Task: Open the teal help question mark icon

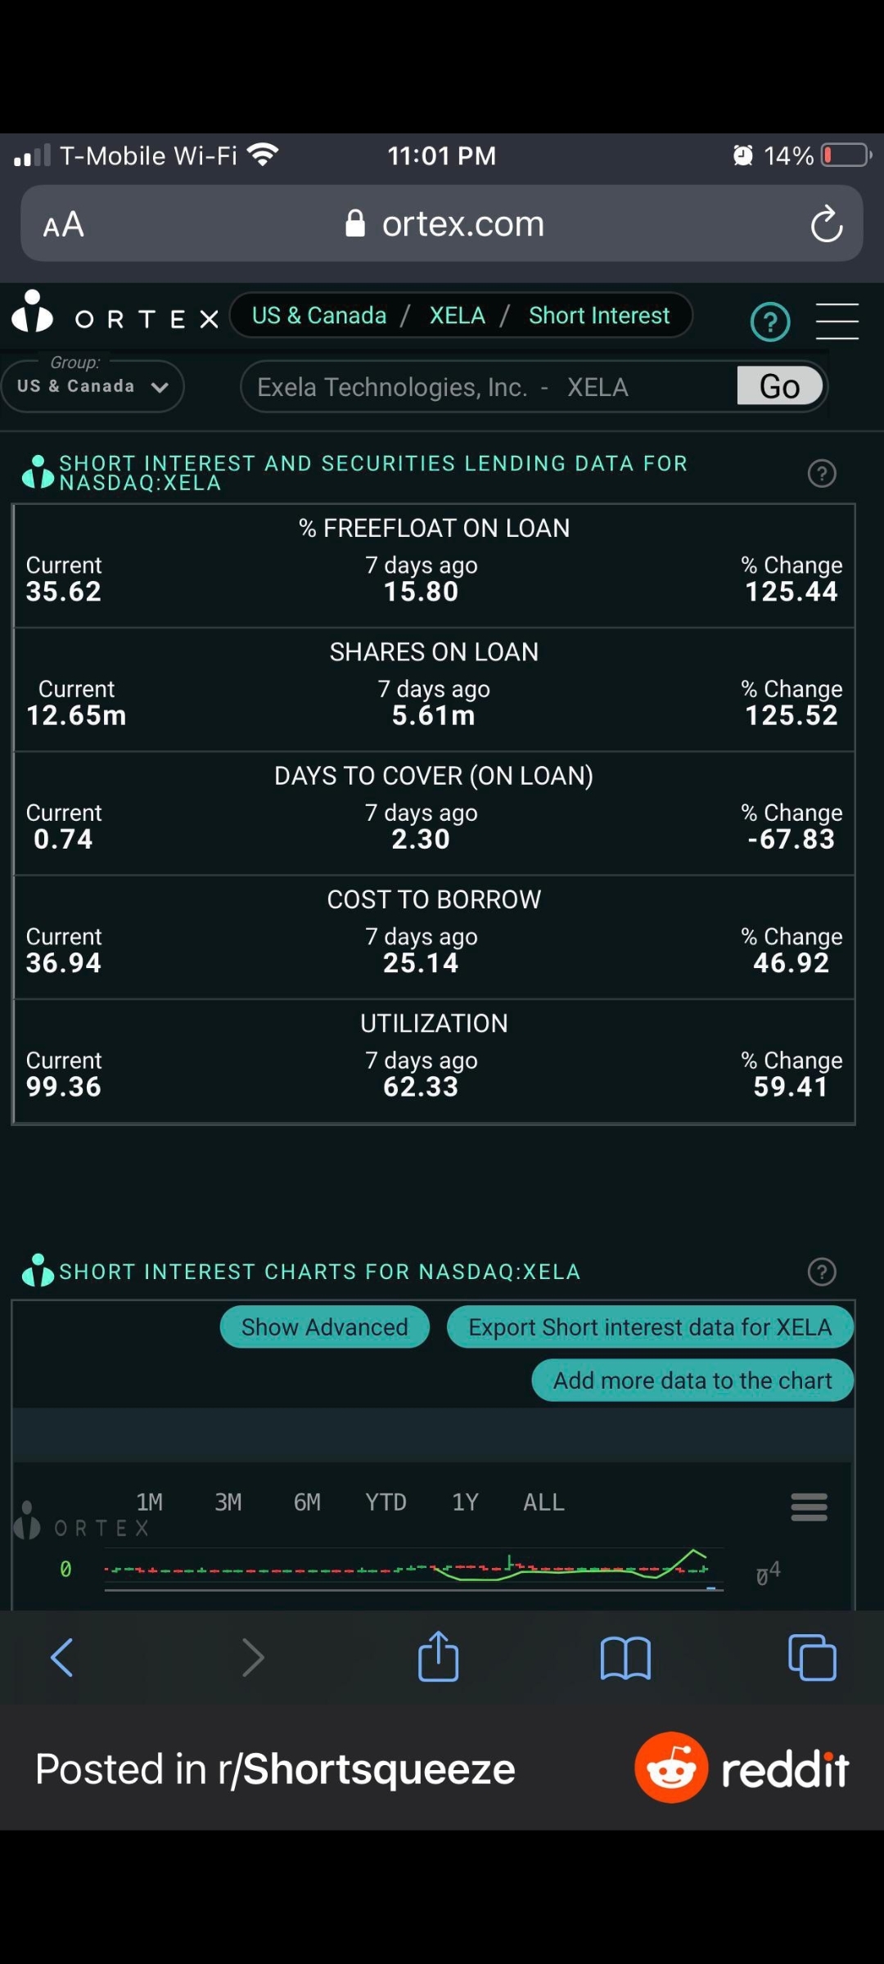Action: (769, 322)
